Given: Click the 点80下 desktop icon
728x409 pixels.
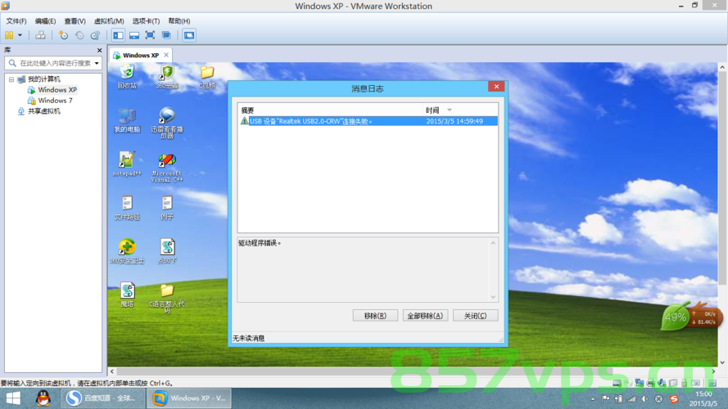Looking at the screenshot, I should 167,251.
